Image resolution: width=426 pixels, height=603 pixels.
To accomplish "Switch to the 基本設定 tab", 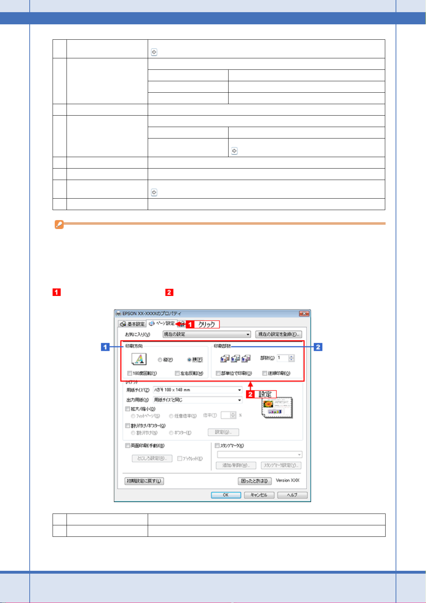I will point(132,324).
